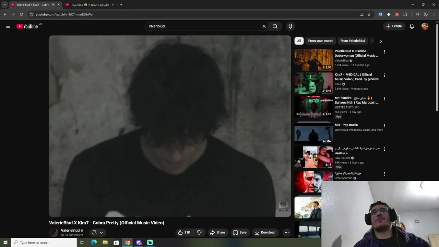
Task: Start voice search with the microphone
Action: [290, 26]
